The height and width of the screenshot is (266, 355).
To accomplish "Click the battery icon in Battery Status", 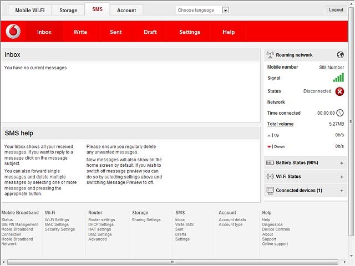I will [x=270, y=163].
